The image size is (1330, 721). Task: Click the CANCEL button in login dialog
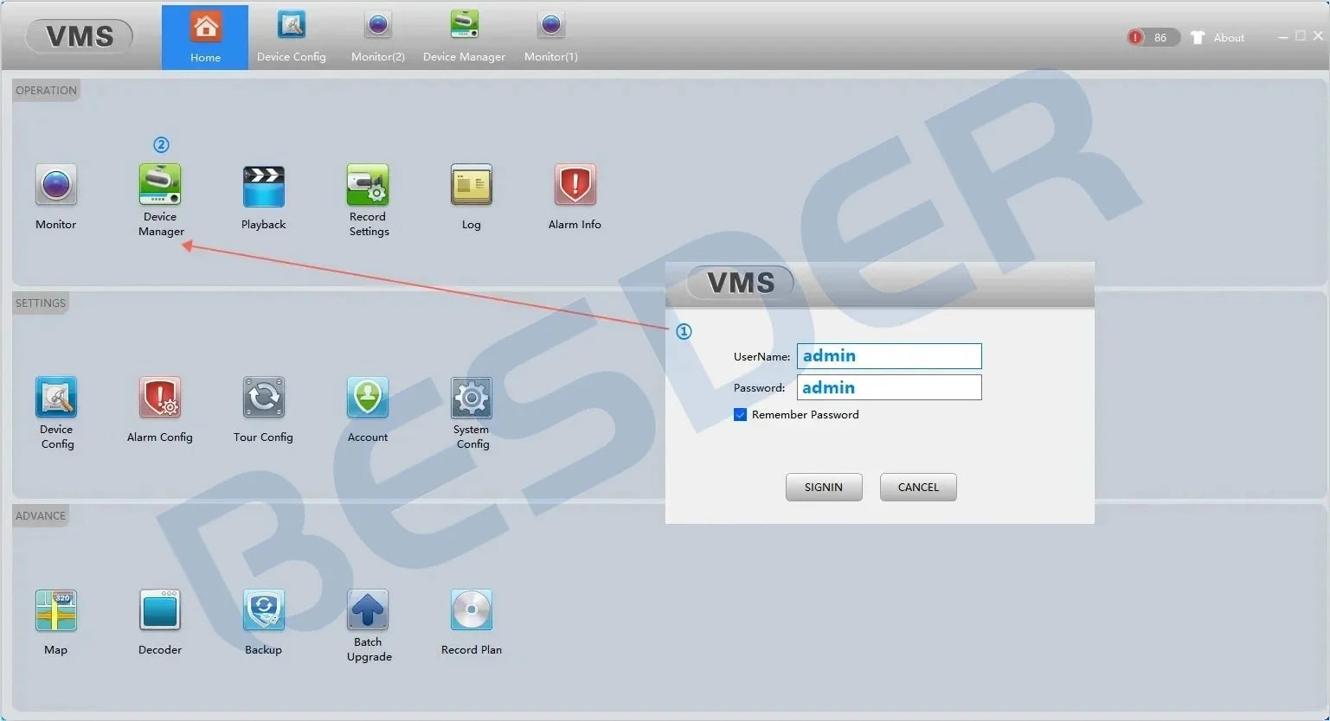[918, 487]
